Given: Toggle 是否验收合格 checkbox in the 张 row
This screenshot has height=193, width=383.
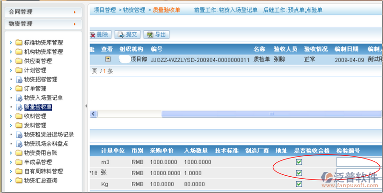Looking at the screenshot, I should coord(299,173).
